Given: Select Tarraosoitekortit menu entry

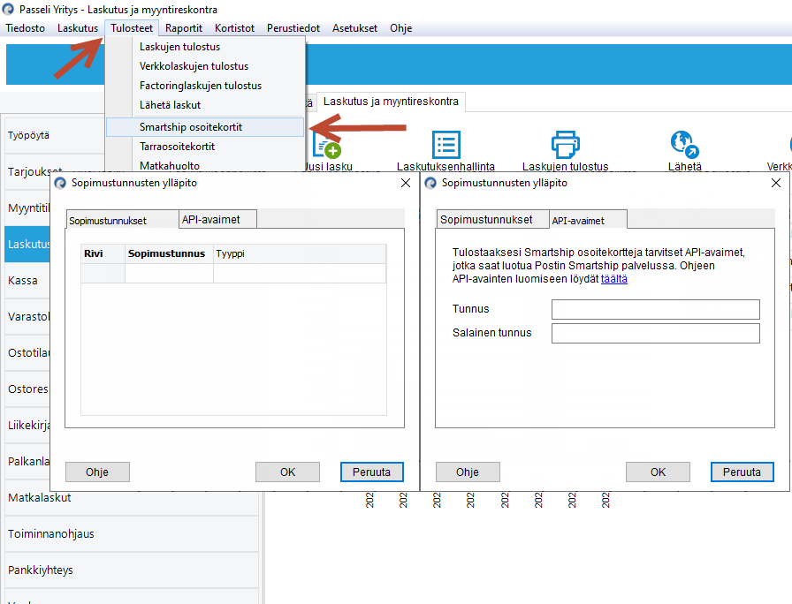Looking at the screenshot, I should (205, 147).
